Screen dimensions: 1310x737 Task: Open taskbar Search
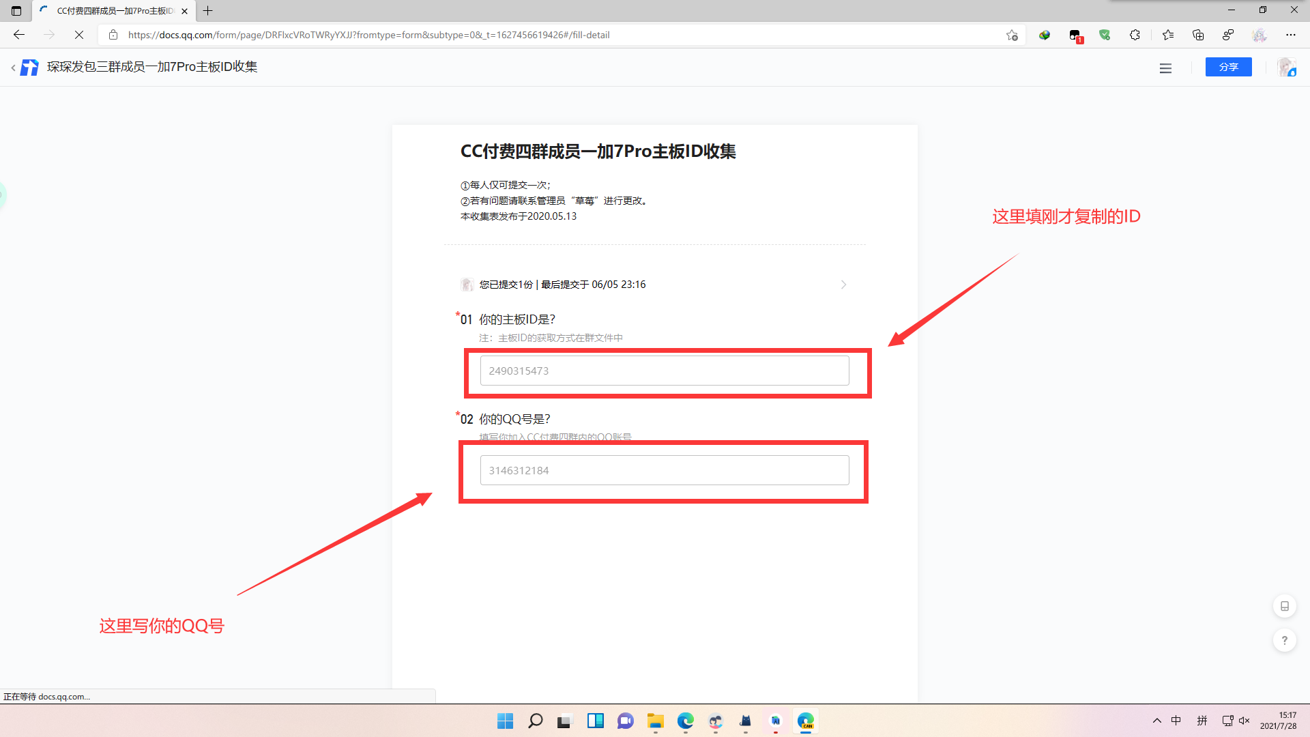tap(536, 721)
